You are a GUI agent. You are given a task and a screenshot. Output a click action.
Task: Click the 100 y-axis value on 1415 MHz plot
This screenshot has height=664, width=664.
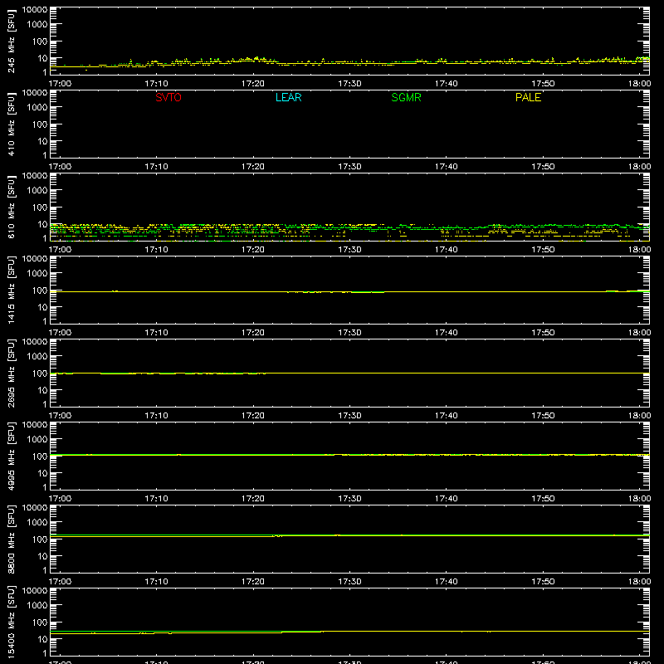(x=40, y=290)
